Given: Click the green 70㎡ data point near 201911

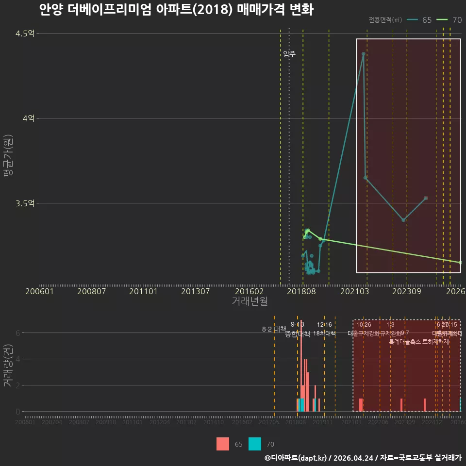Looking at the screenshot, I should point(320,239).
